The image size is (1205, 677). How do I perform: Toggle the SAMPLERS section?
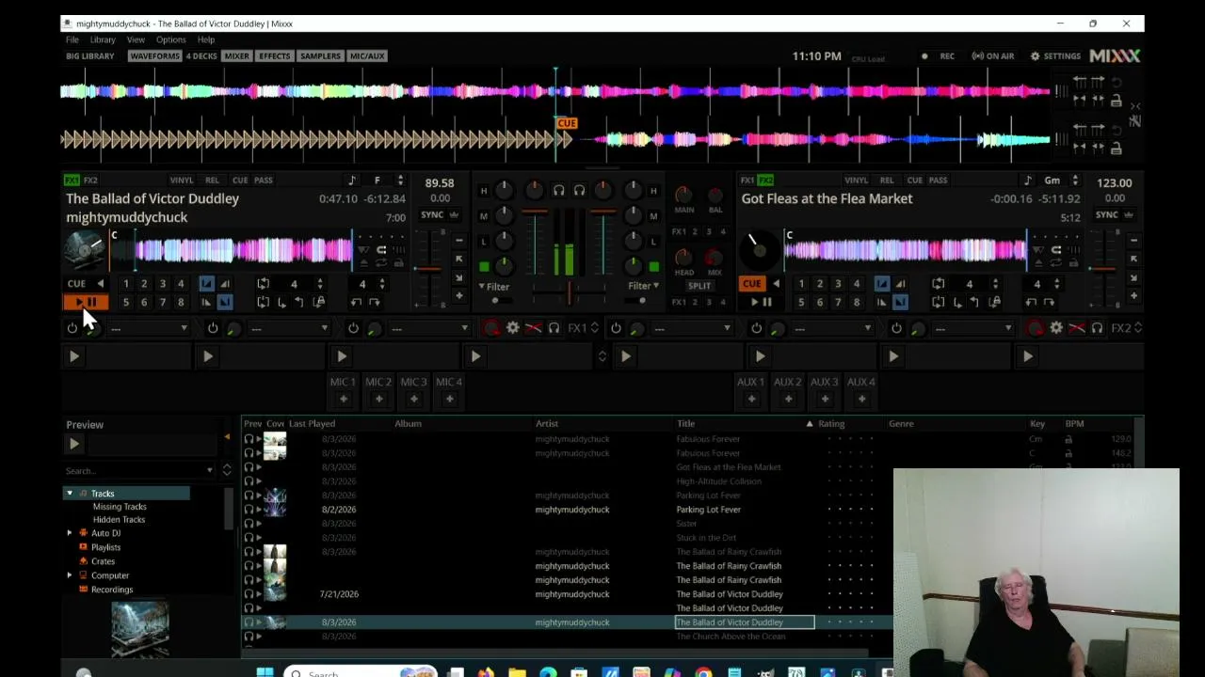click(320, 55)
